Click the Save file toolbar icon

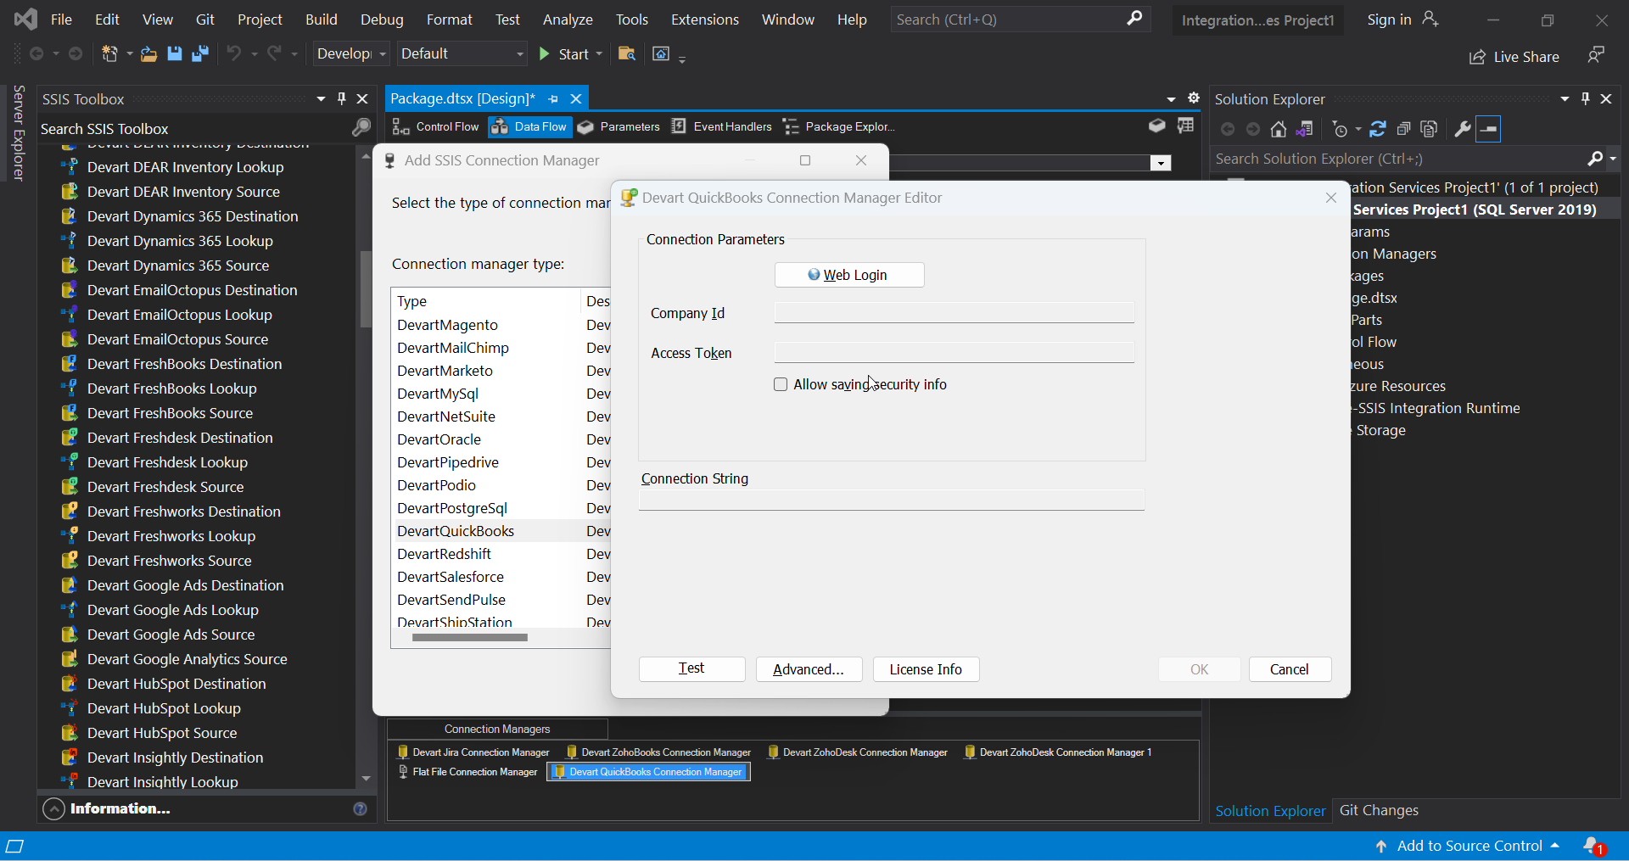[175, 54]
